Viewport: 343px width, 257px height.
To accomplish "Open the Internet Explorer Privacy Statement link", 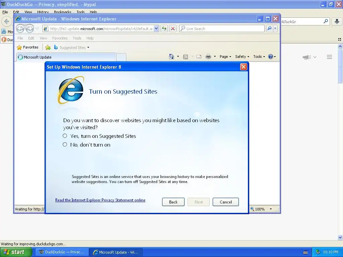I will point(100,200).
